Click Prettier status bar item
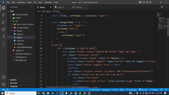Viewport: 169px width, 95px height. tap(154, 90)
